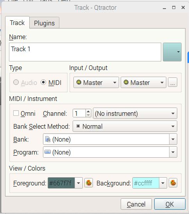
Task: Expand the (No instrument) dropdown
Action: pyautogui.click(x=135, y=113)
